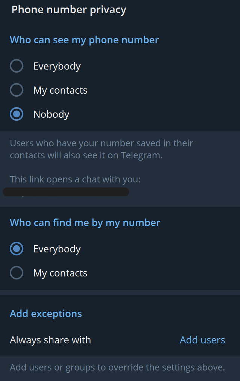
Task: Click the note about contacts seeing your number
Action: [102, 149]
